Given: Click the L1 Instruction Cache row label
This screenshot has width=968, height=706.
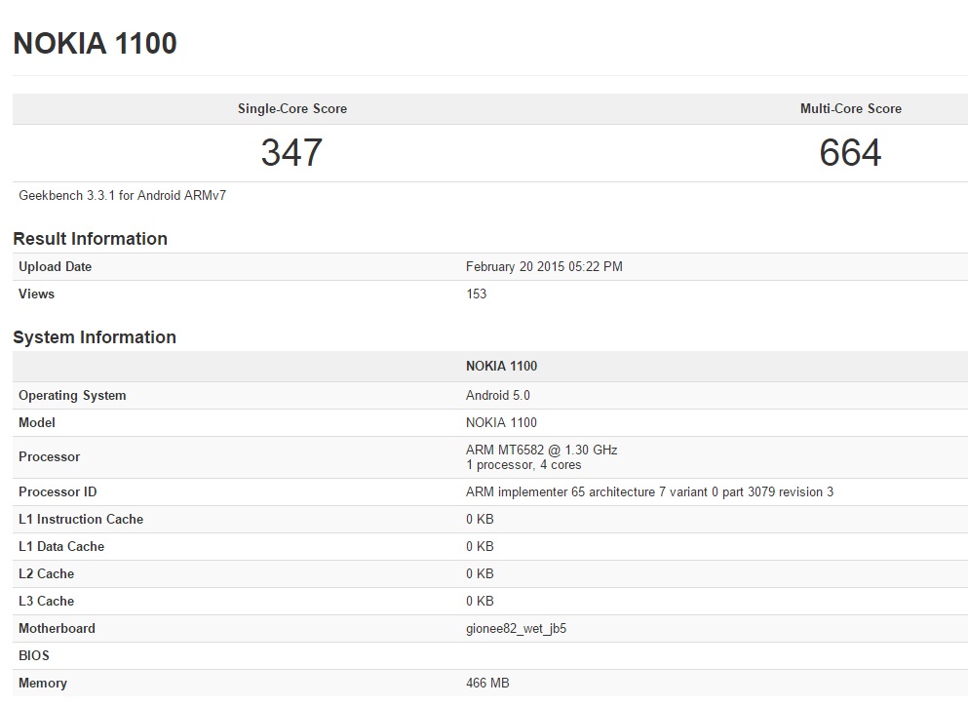Looking at the screenshot, I should 81,519.
